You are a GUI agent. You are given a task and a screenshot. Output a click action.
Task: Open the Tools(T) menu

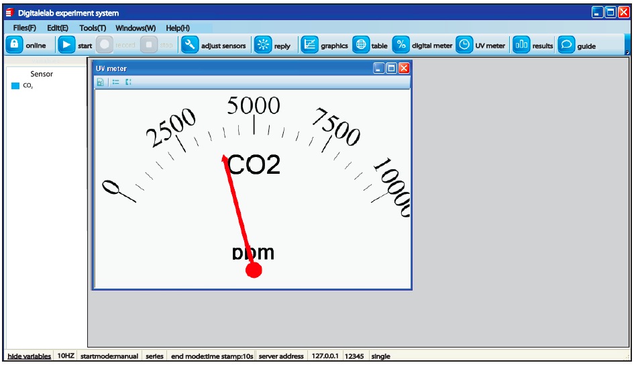coord(93,28)
